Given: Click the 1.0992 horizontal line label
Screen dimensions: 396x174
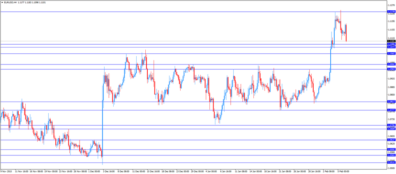Looking at the screenshot, I should tap(391, 64).
